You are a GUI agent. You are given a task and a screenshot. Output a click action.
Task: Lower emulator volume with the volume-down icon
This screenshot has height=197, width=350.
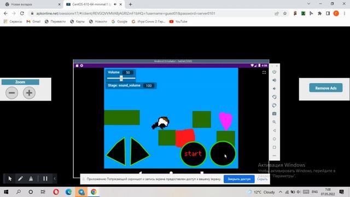click(275, 89)
